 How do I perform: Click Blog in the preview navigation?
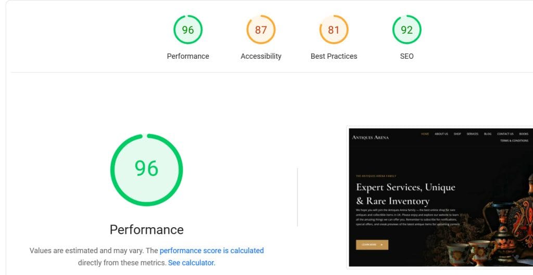pyautogui.click(x=488, y=134)
